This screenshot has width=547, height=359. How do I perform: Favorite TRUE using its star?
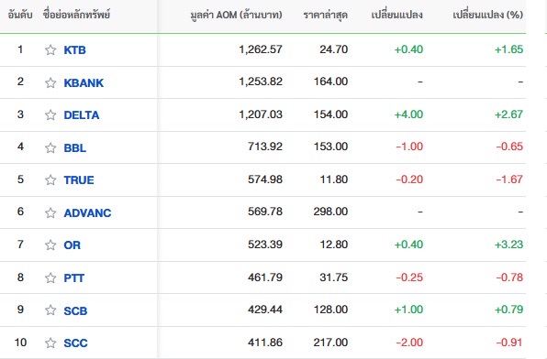tap(50, 180)
